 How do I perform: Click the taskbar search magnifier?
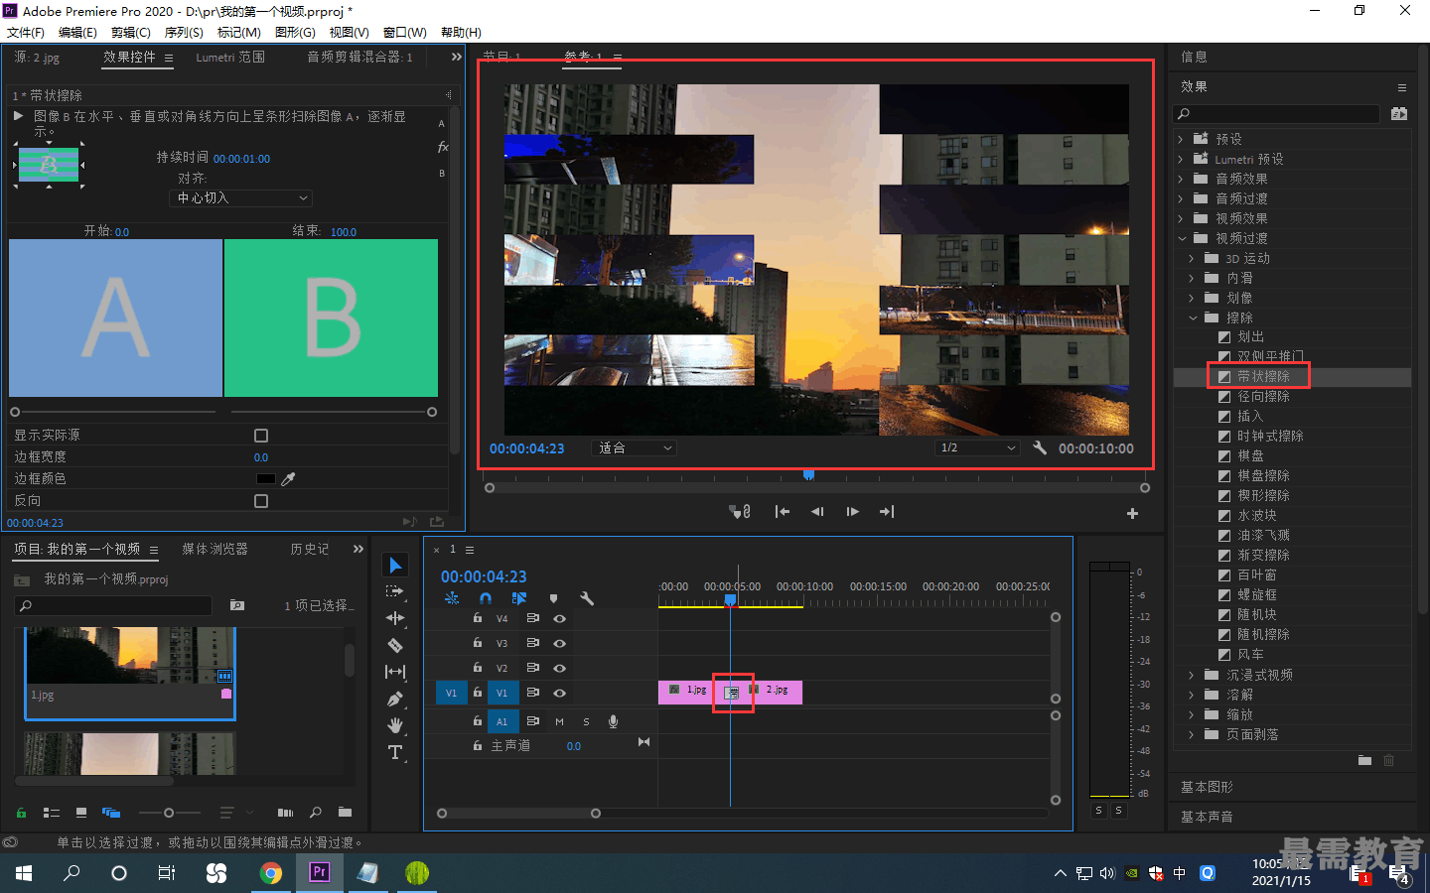point(71,873)
